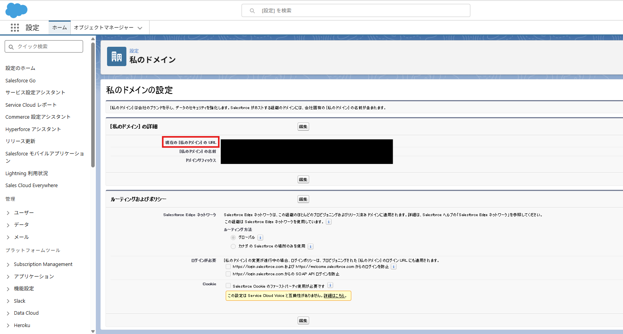
Task: Focus the クイック検索 quick find field
Action: [x=44, y=46]
